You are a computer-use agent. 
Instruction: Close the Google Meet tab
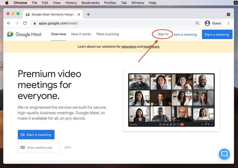pyautogui.click(x=79, y=14)
